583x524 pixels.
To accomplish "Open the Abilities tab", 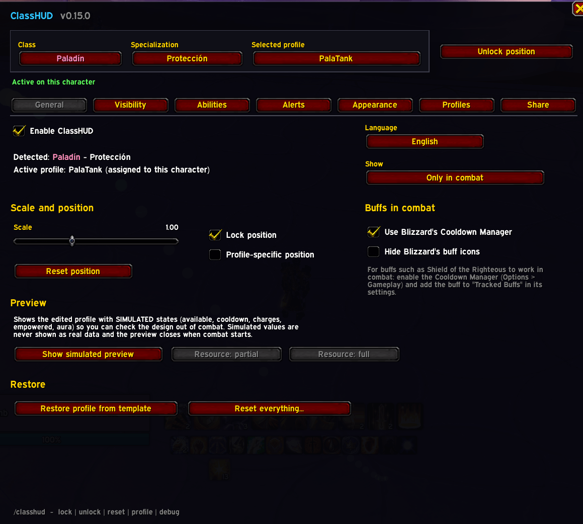I will point(212,105).
